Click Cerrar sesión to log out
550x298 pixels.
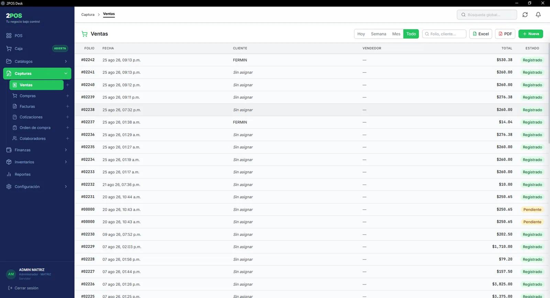(x=23, y=288)
